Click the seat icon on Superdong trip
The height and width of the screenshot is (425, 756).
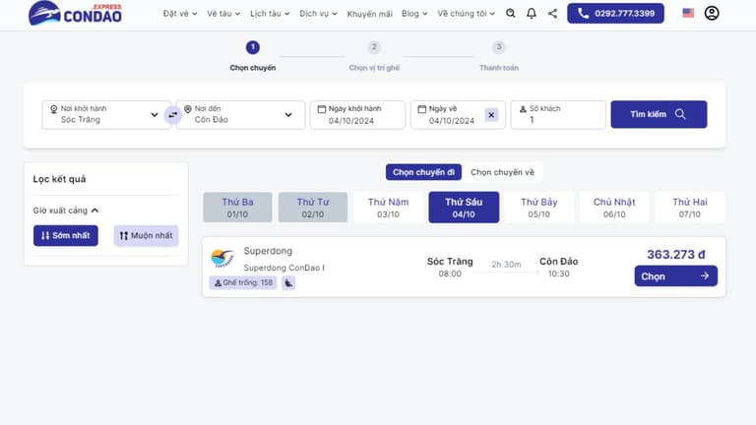[288, 283]
